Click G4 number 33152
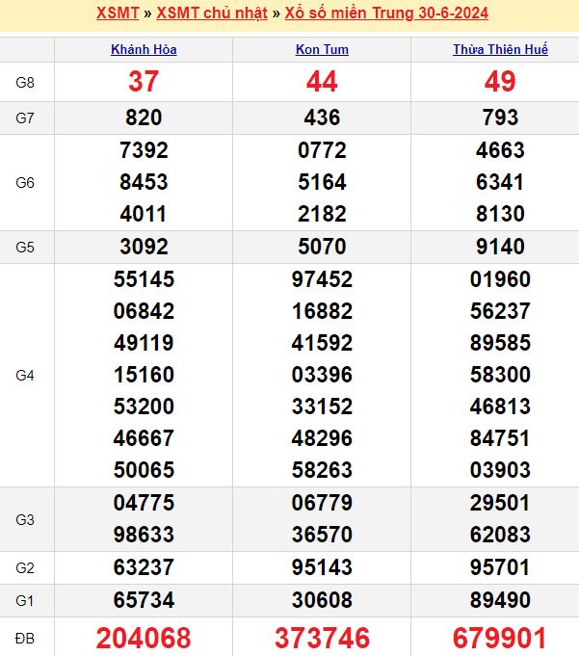579x656 pixels. point(322,407)
